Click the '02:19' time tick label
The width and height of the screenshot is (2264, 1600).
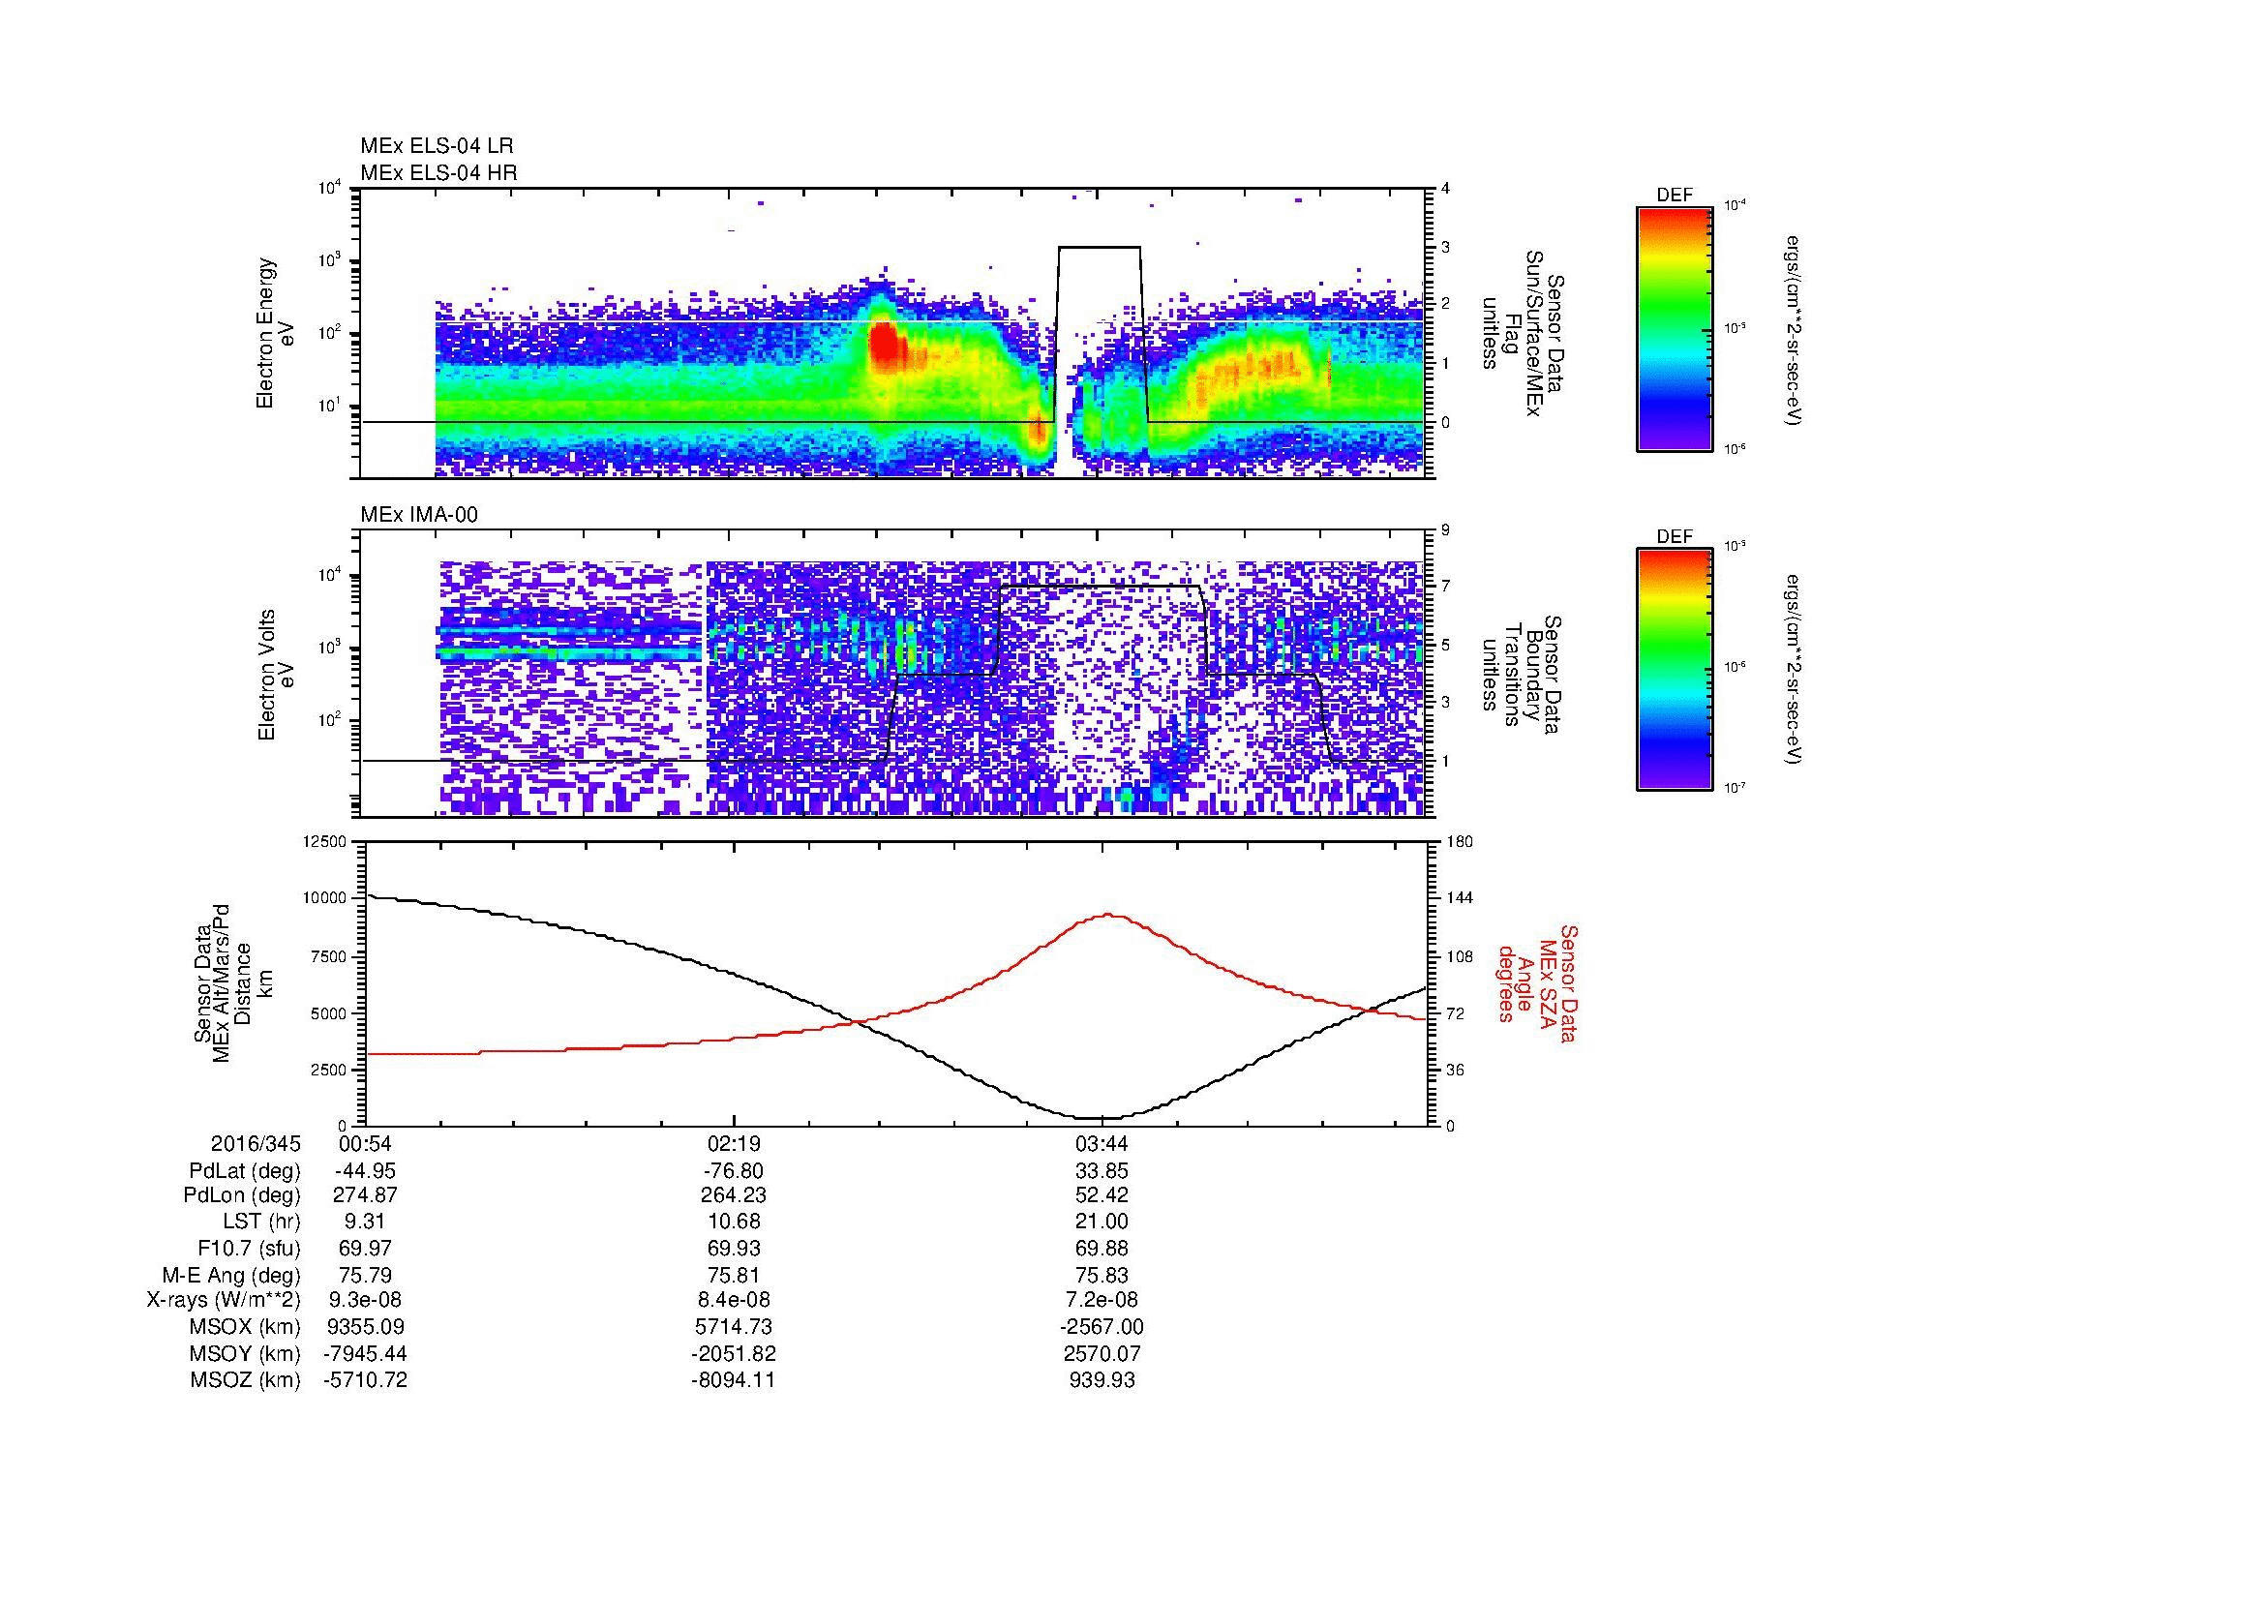pos(734,1143)
